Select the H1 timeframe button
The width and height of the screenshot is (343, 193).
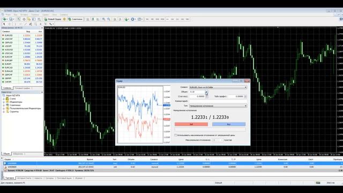tap(167, 19)
